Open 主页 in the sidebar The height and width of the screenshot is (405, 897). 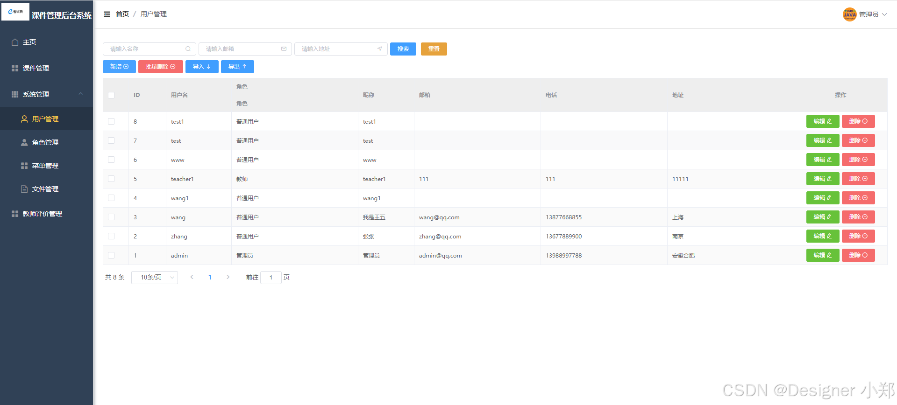pyautogui.click(x=47, y=42)
